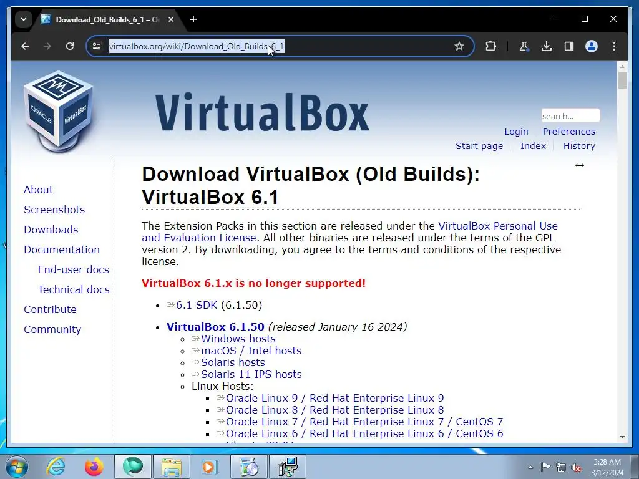The width and height of the screenshot is (639, 479).
Task: Open the computer setup taskbar icon
Action: [288, 467]
